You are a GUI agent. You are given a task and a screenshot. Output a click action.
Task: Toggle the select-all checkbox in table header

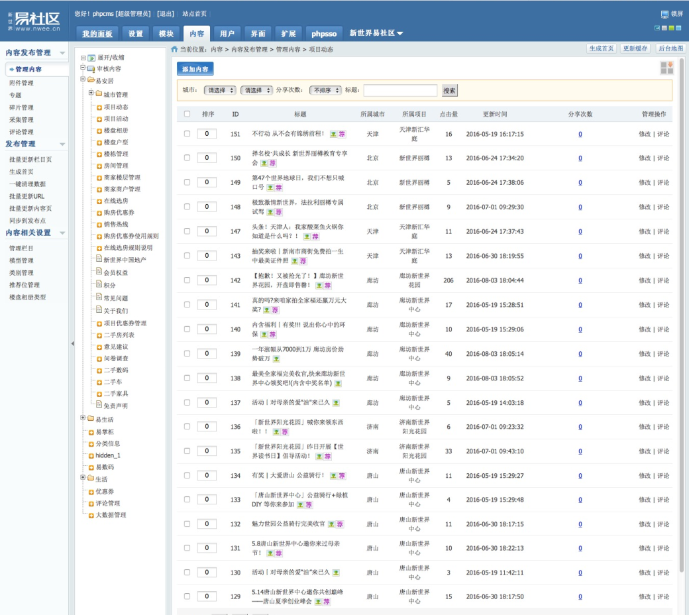click(x=187, y=114)
